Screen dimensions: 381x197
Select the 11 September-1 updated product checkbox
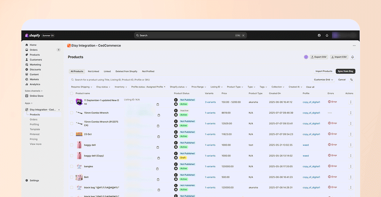pos(72,102)
